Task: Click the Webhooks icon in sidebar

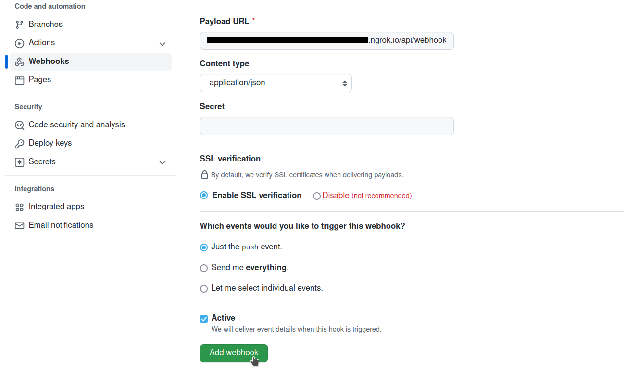Action: (x=19, y=62)
